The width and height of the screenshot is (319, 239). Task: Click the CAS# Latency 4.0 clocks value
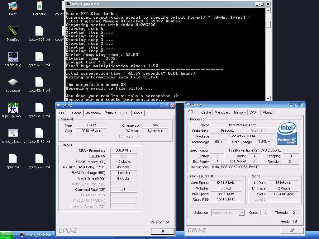click(x=123, y=162)
